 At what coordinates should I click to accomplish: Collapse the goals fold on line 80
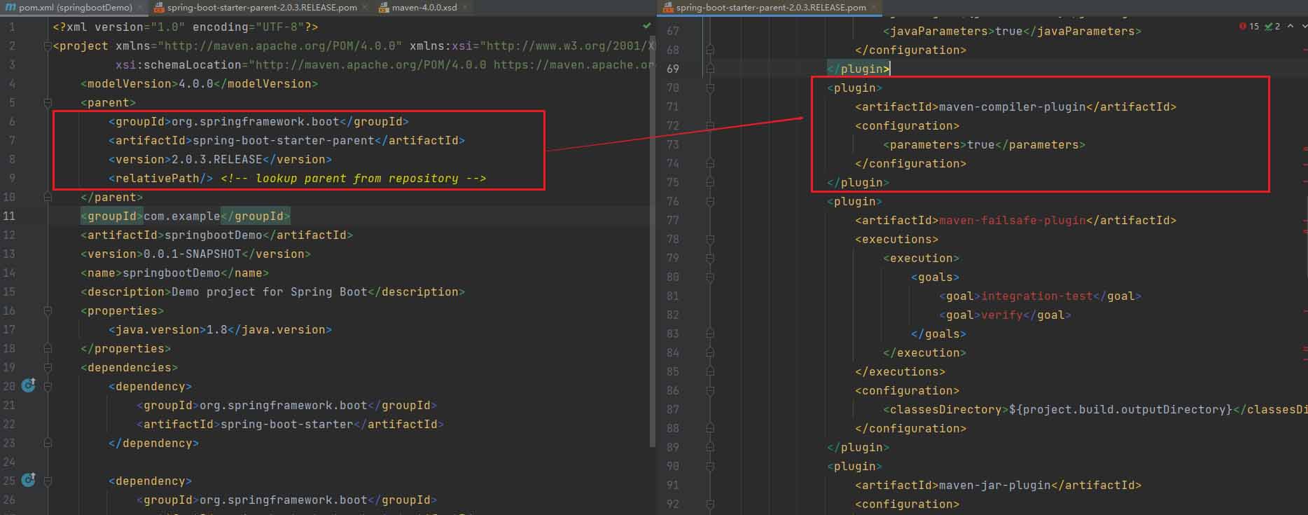pos(710,277)
